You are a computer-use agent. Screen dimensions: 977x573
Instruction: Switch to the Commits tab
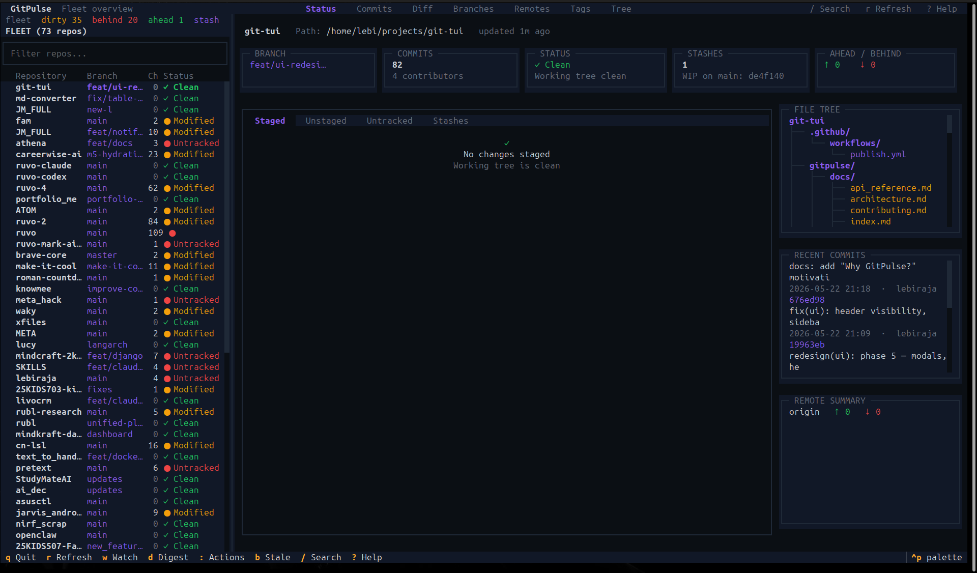click(x=374, y=9)
